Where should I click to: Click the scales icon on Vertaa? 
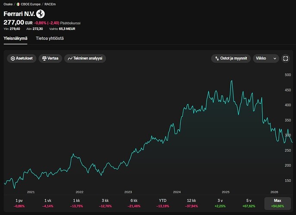tap(44, 59)
